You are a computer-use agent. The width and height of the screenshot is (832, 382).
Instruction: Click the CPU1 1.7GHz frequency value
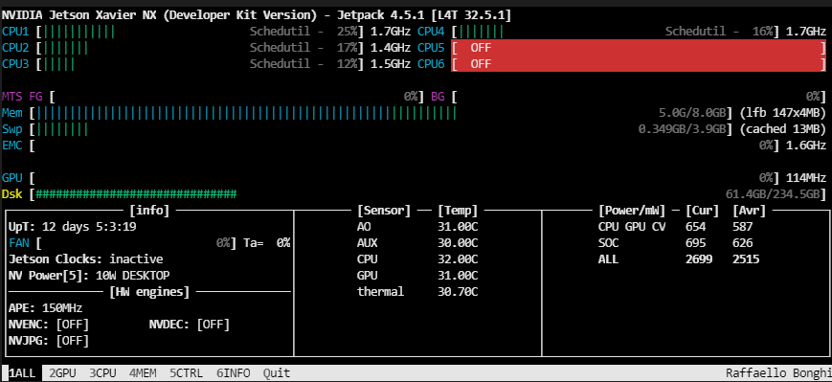pyautogui.click(x=391, y=32)
